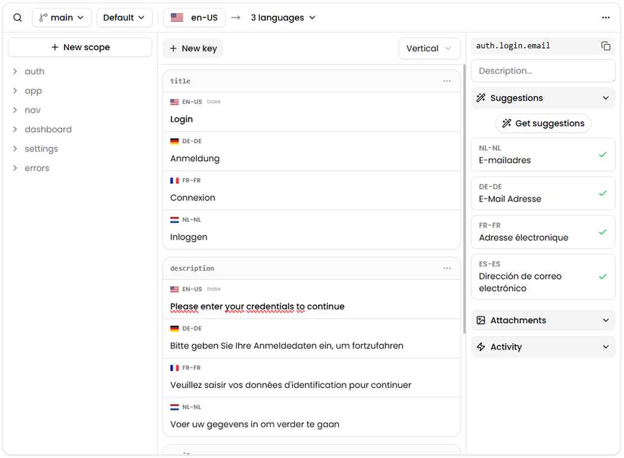This screenshot has height=458, width=624.
Task: Expand the settings scope
Action: click(x=14, y=148)
